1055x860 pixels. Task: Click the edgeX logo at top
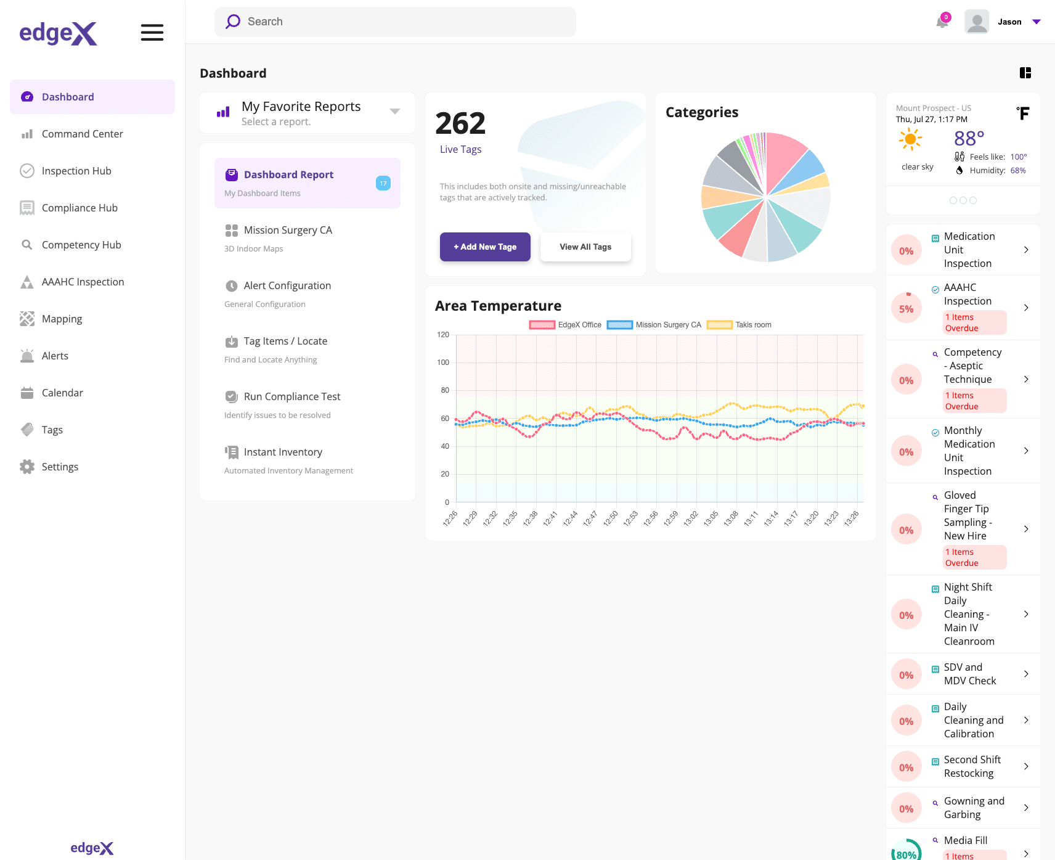[x=58, y=33]
